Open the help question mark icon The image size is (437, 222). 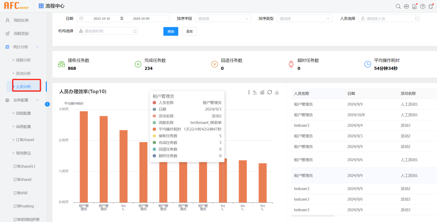tap(423, 6)
